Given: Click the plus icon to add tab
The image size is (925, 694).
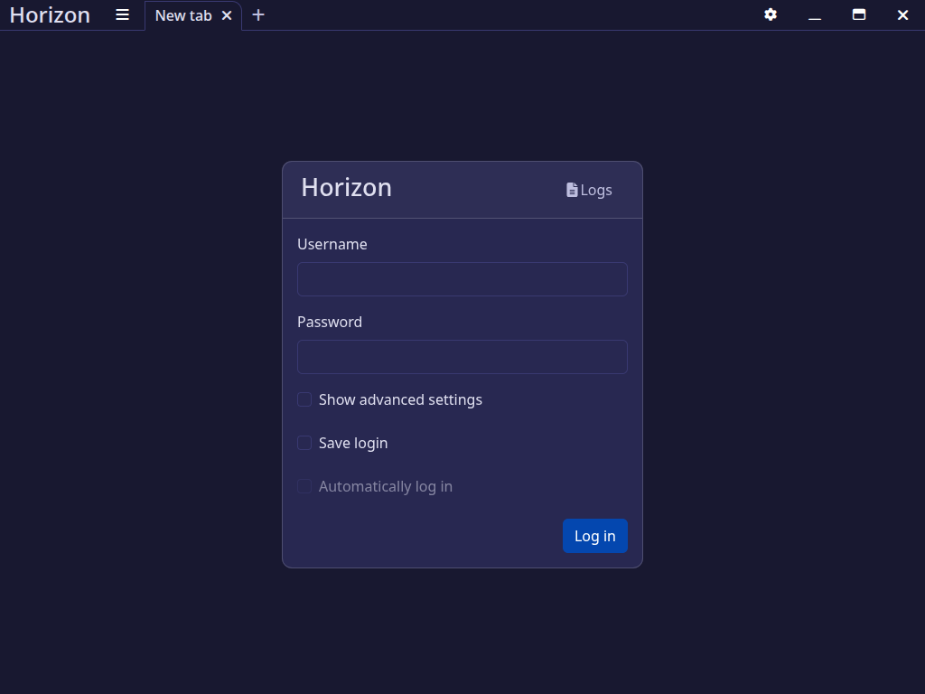Looking at the screenshot, I should (x=258, y=15).
